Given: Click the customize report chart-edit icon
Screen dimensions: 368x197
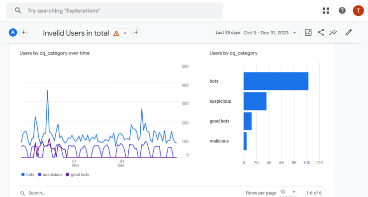Looking at the screenshot, I should (x=308, y=33).
